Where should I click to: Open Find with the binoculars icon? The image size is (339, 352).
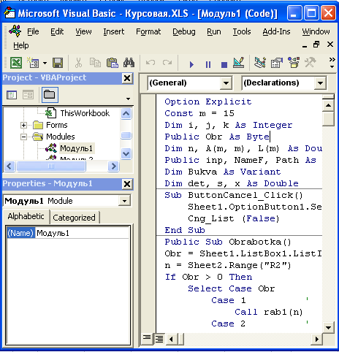(129, 63)
